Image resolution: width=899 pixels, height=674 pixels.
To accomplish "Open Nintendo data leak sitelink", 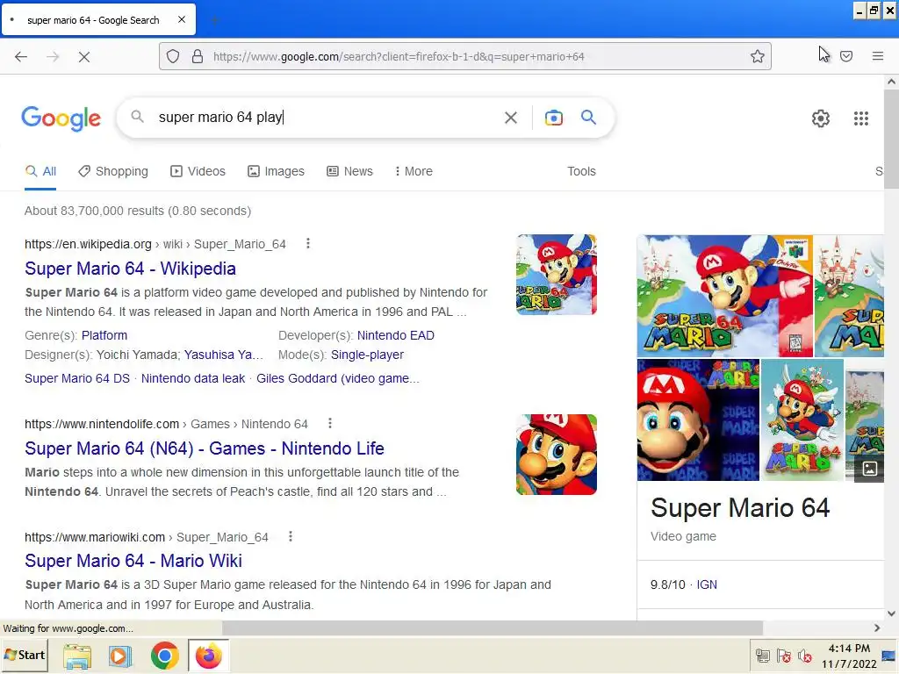I will [x=193, y=378].
